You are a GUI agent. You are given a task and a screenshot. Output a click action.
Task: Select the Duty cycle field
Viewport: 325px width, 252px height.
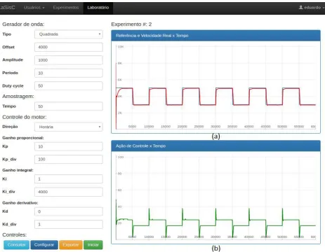tap(69, 86)
